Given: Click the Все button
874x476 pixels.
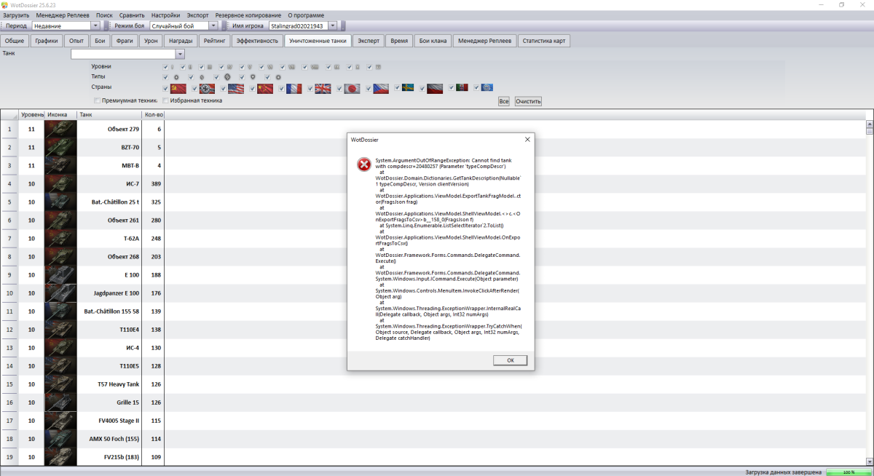Looking at the screenshot, I should tap(504, 101).
